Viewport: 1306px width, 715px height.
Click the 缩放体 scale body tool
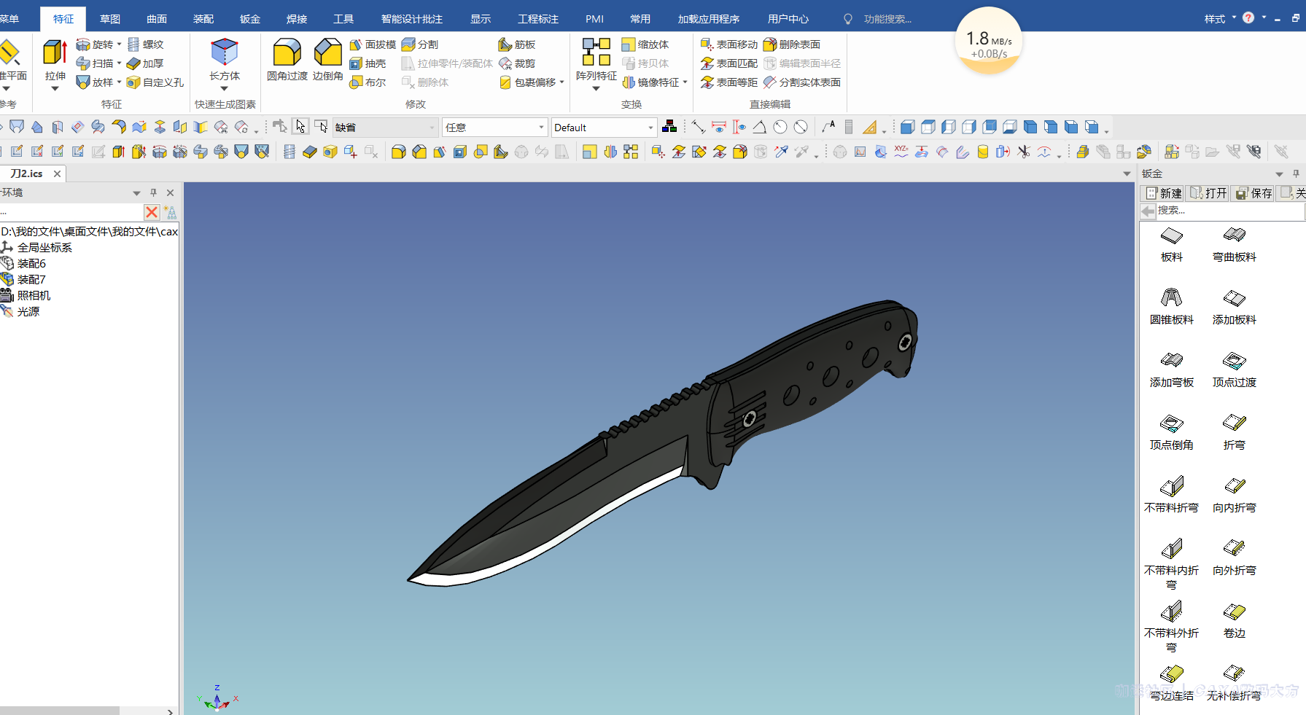[645, 44]
